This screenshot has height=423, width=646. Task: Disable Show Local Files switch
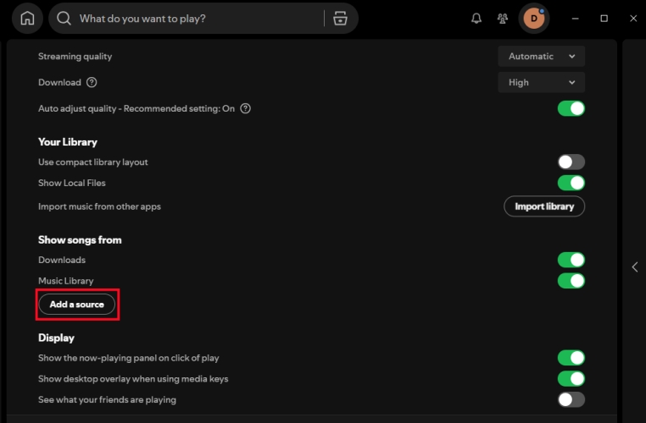click(571, 183)
